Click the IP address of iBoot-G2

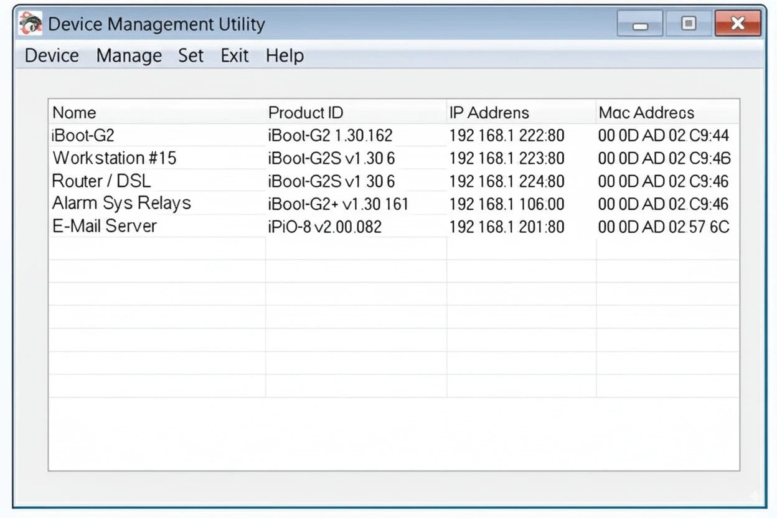tap(506, 135)
